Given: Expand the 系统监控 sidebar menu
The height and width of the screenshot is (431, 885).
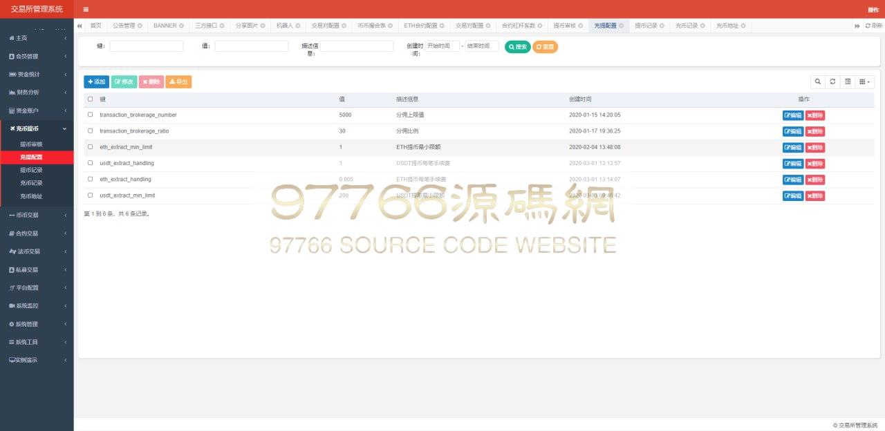Looking at the screenshot, I should (37, 305).
